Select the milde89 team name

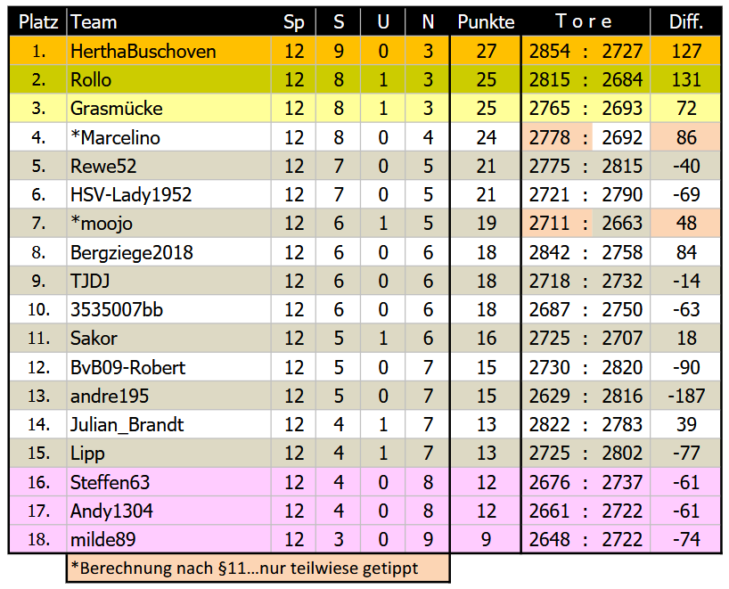click(103, 540)
